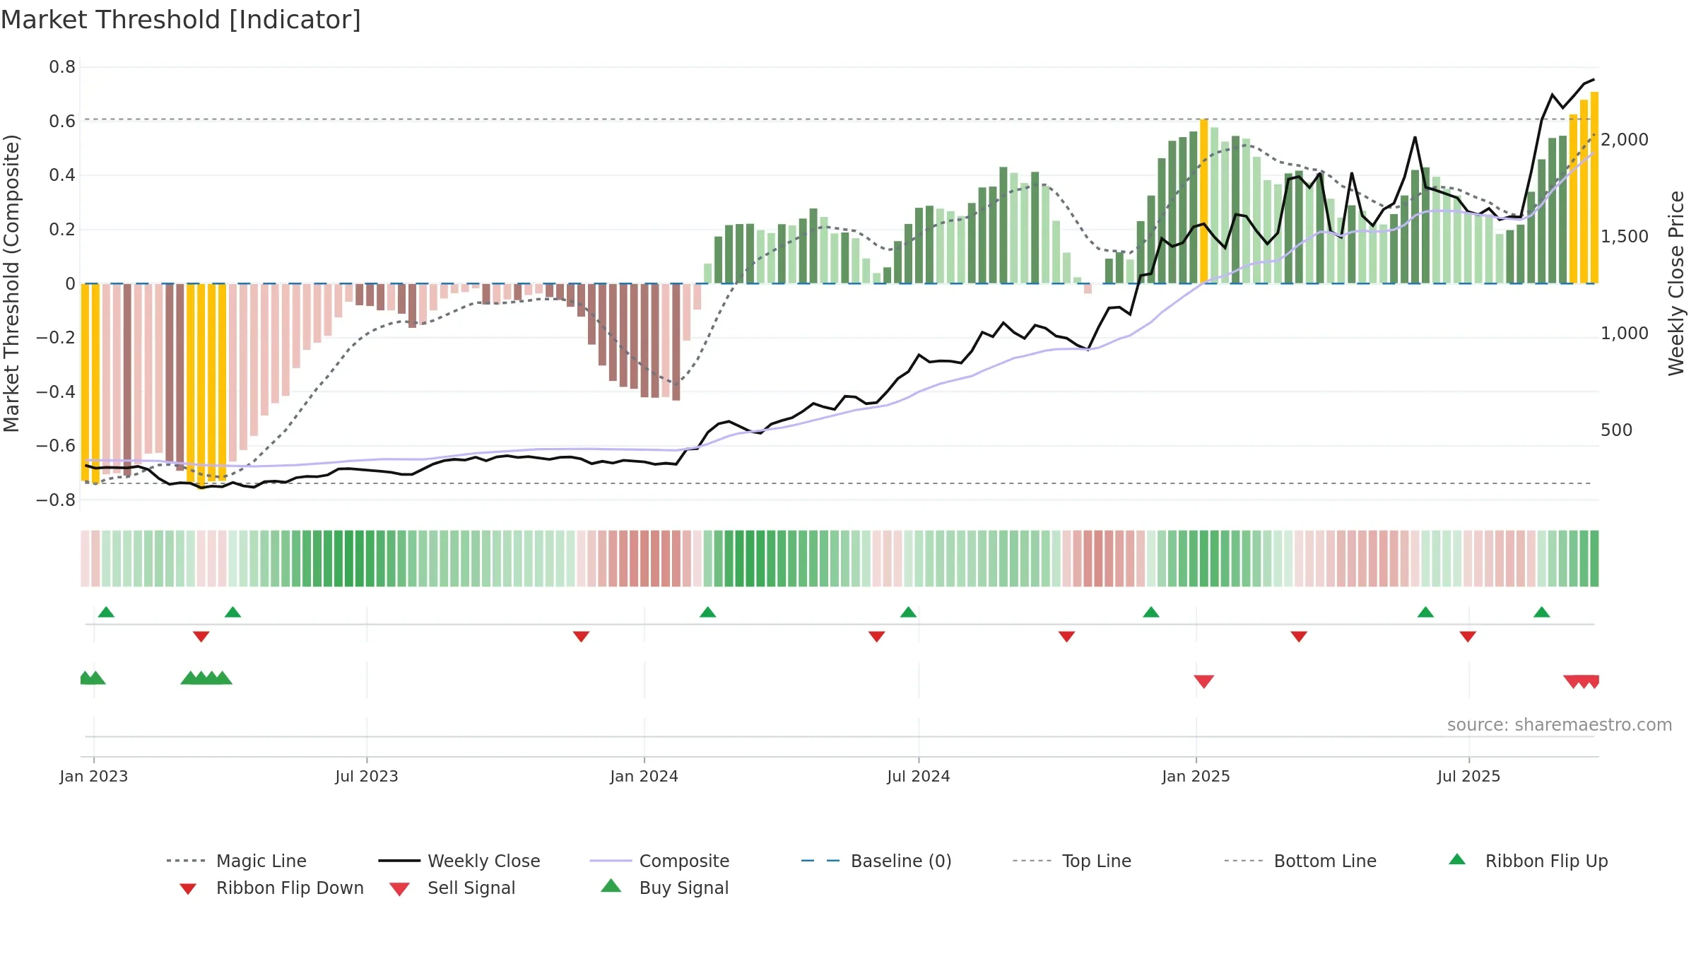
Task: Click the red flip-down triangle in early June 2024
Action: pyautogui.click(x=877, y=637)
